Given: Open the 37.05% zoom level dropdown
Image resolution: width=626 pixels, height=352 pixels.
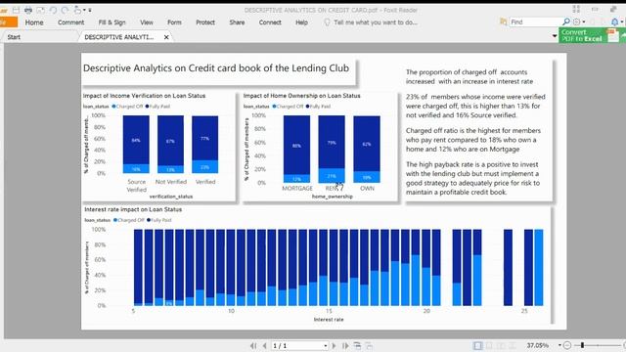Looking at the screenshot, I should point(559,345).
